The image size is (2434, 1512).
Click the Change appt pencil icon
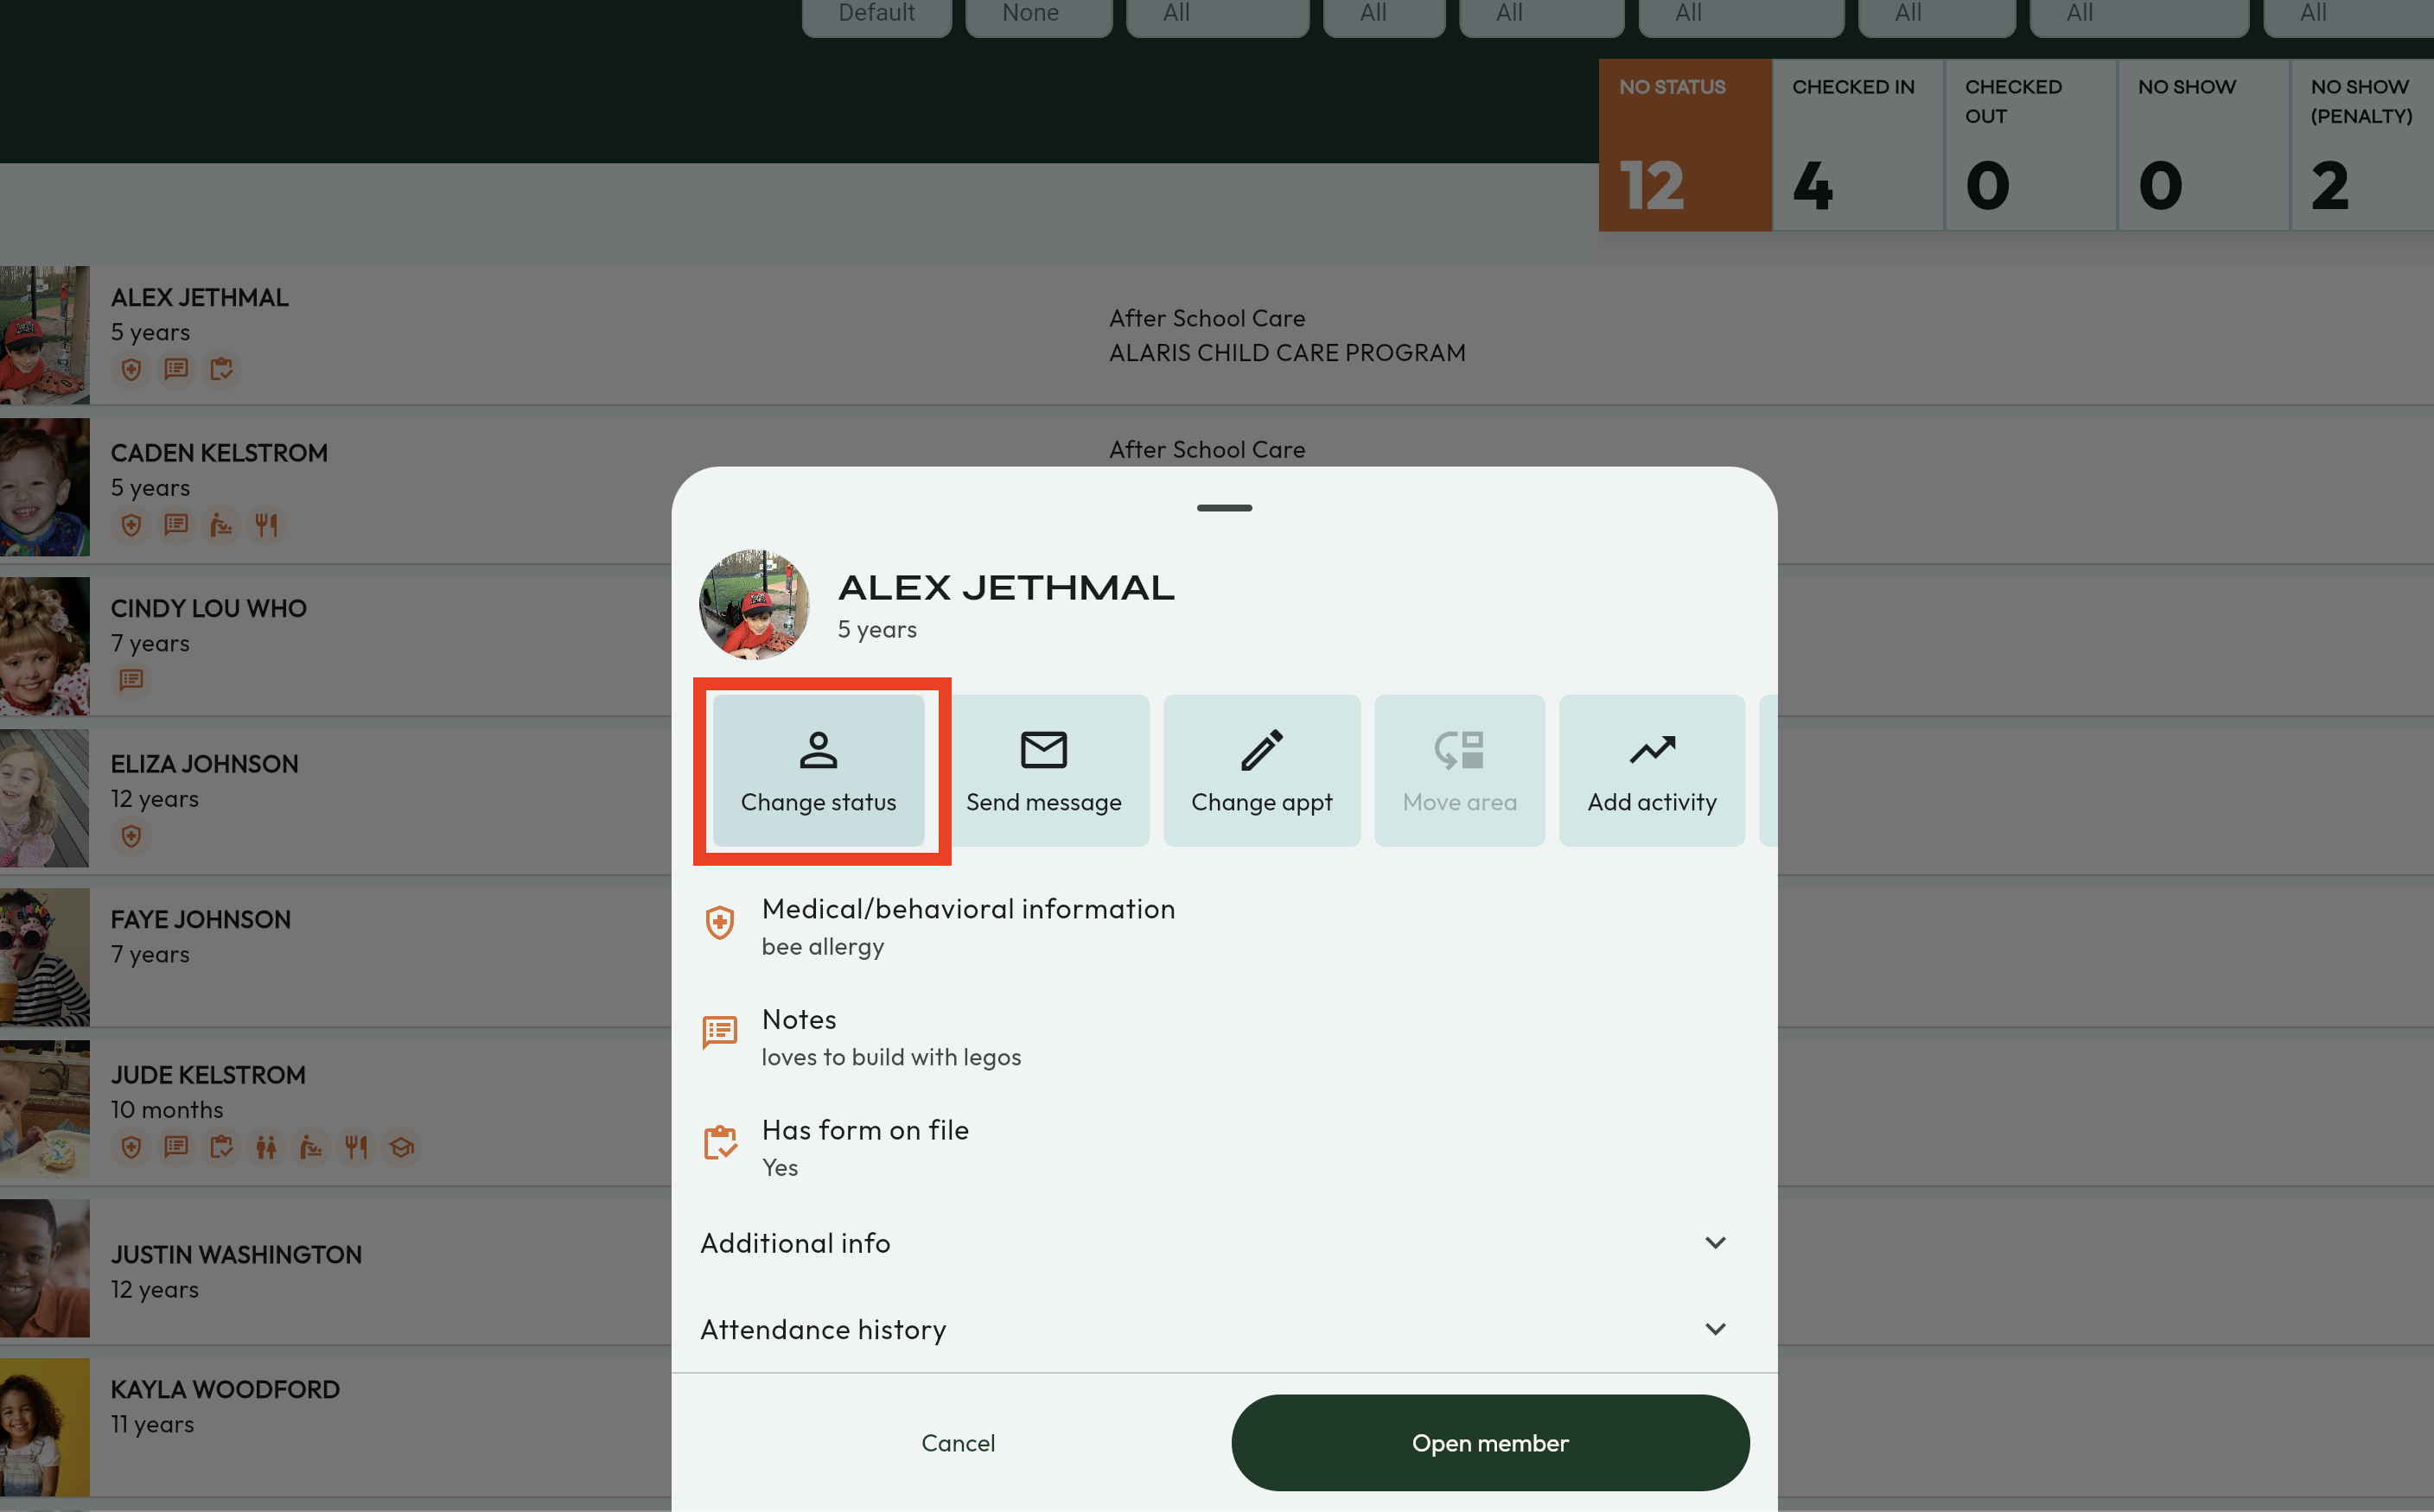1260,749
